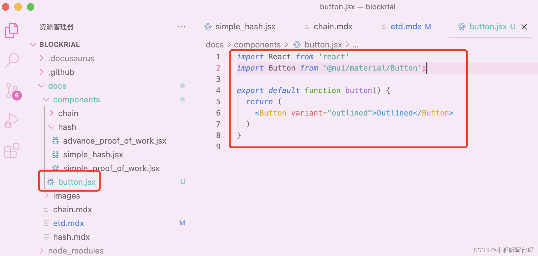Viewport: 538px width, 256px height.
Task: Open simple_proof_of_work.jsx file
Action: (x=111, y=168)
